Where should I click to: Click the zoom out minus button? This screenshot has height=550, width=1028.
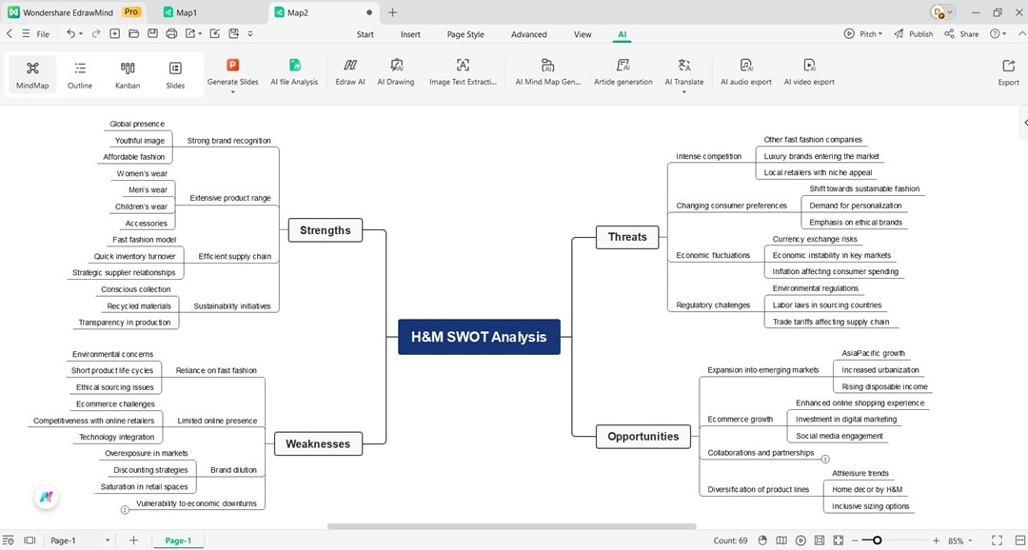tap(855, 540)
